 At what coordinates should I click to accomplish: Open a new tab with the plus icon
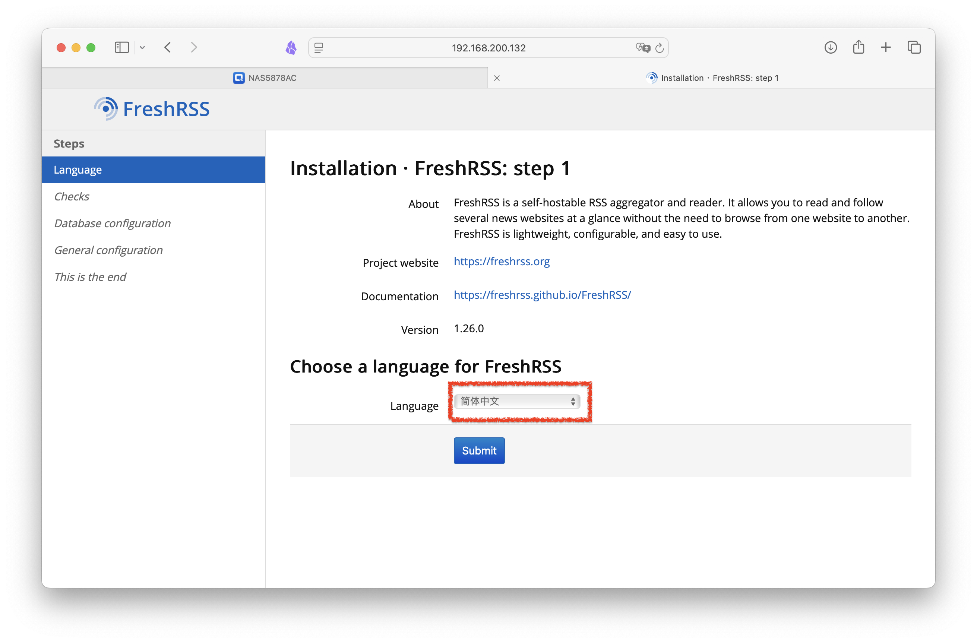pos(886,48)
